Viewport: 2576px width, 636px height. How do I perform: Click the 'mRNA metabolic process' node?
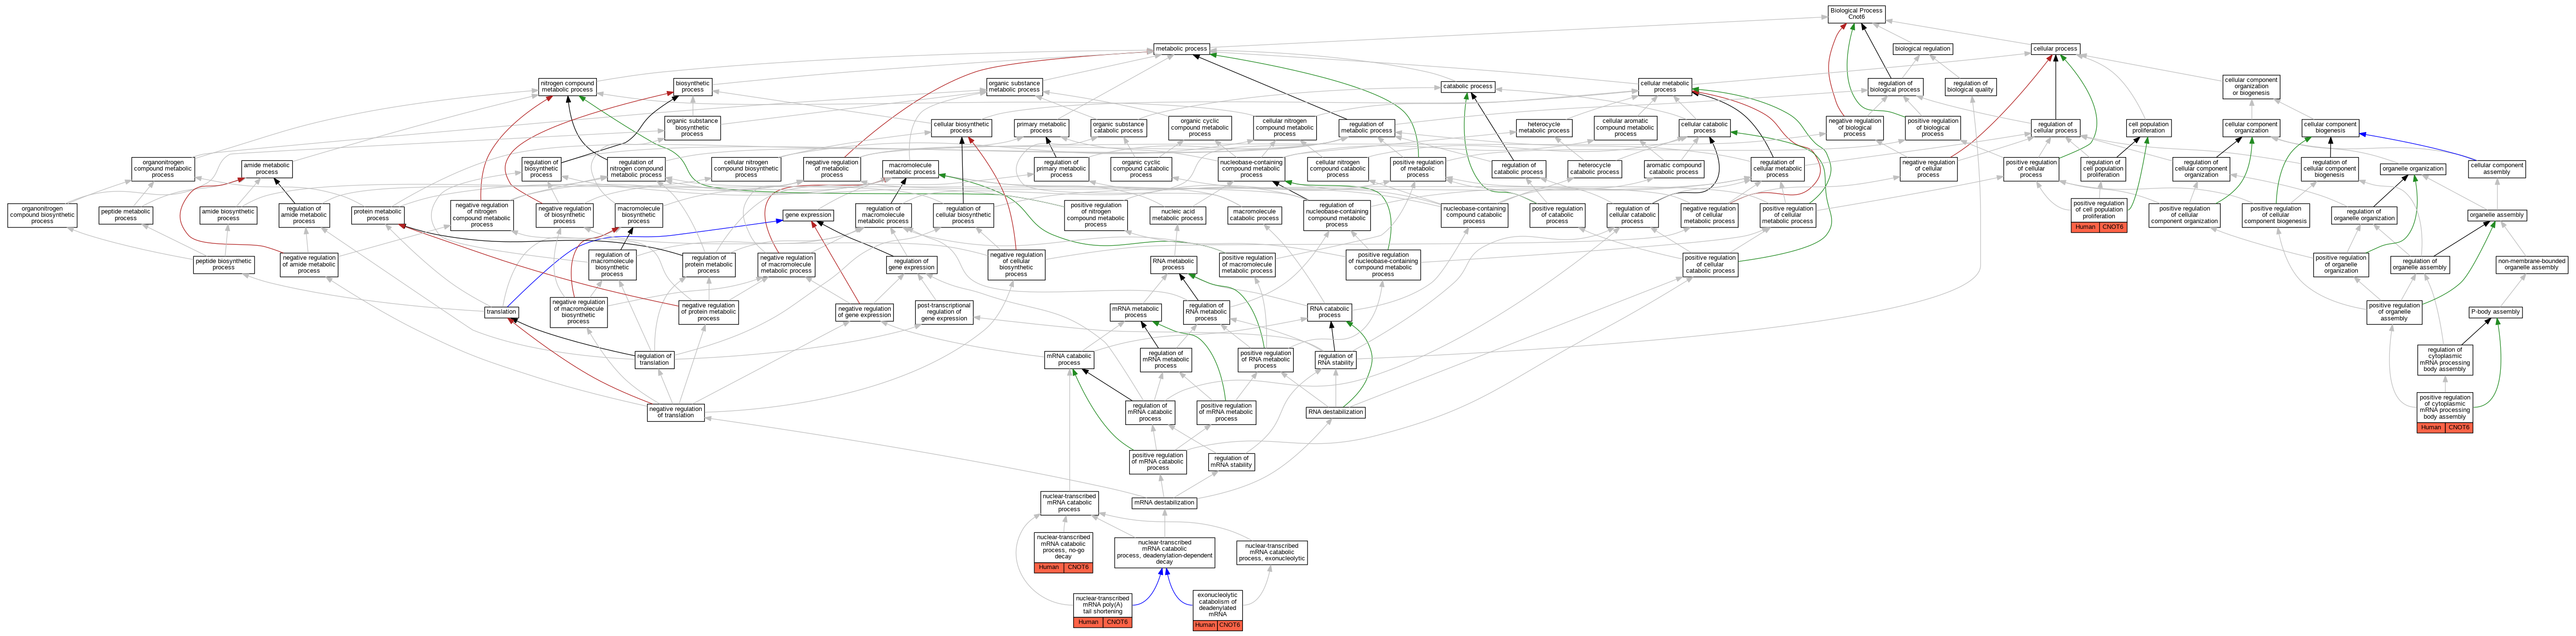1135,312
